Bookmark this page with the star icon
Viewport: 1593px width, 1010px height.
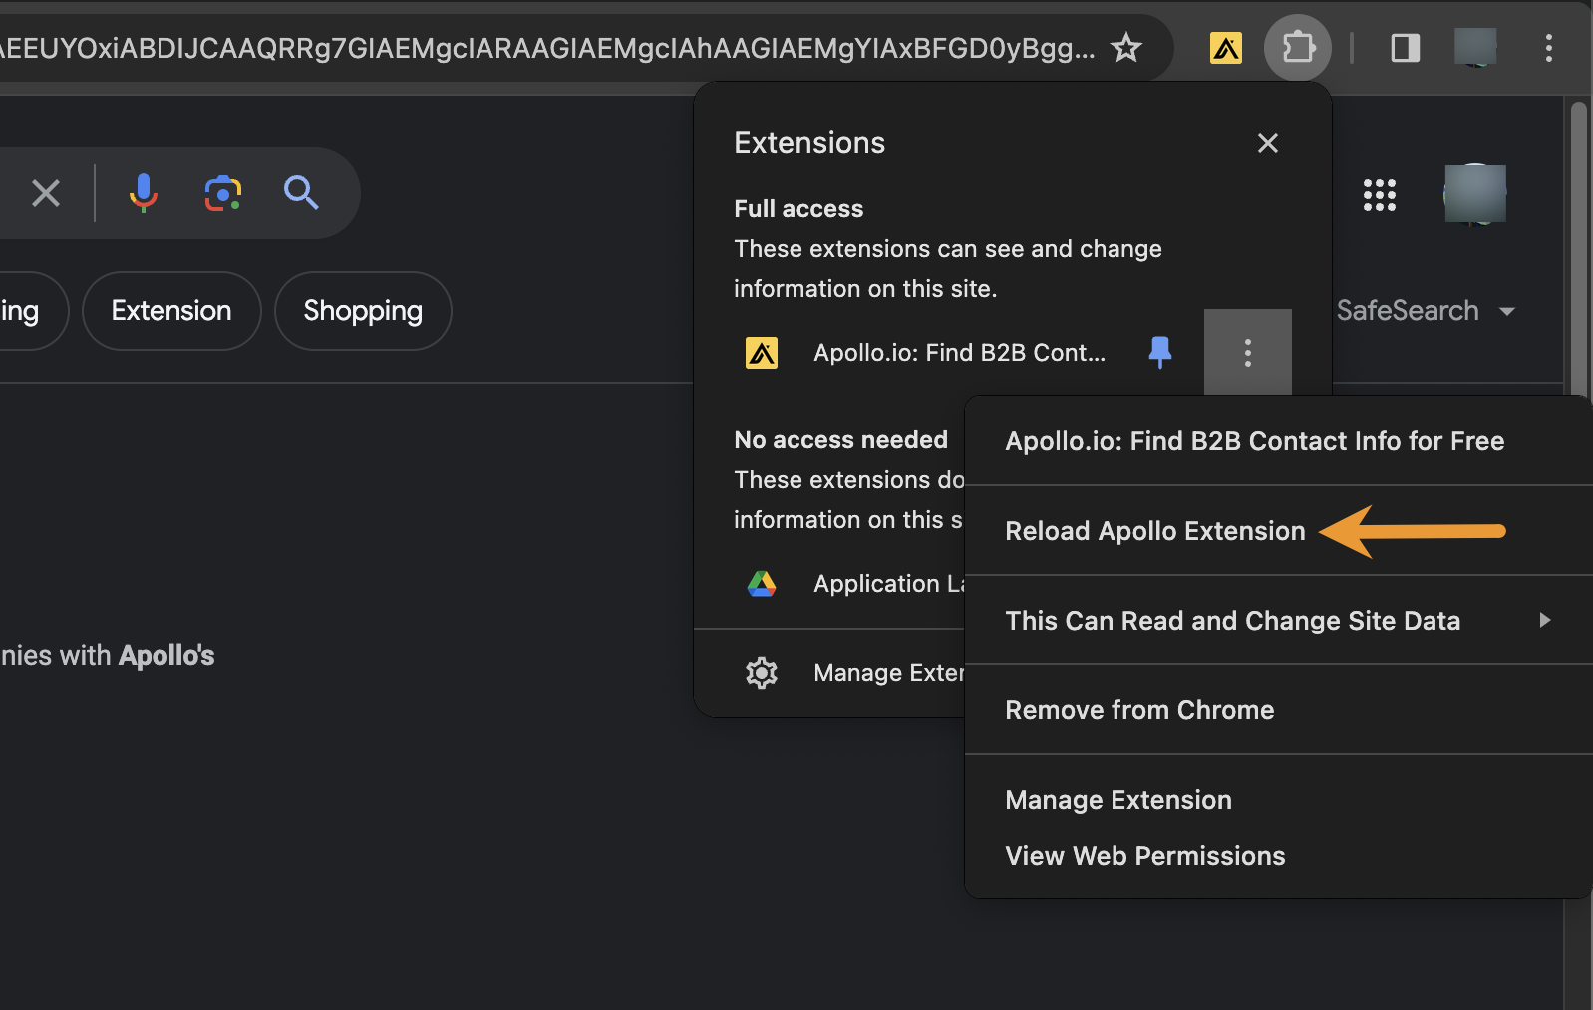(1126, 47)
